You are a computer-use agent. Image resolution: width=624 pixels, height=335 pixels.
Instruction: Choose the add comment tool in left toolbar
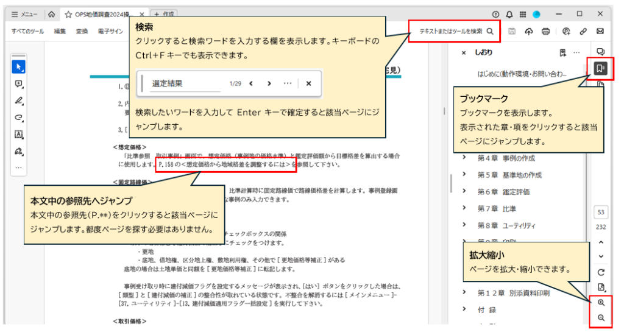click(18, 84)
